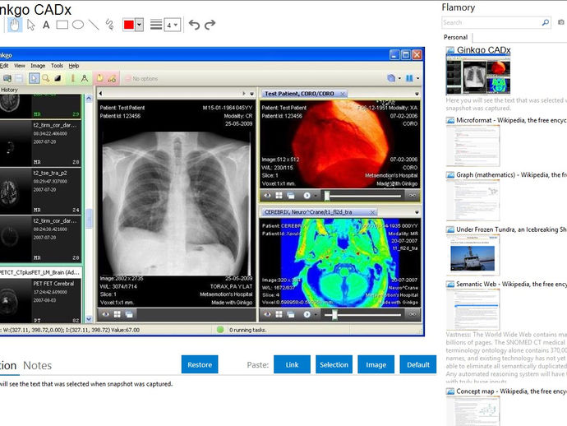Select the ellipse drawing tool

(78, 25)
